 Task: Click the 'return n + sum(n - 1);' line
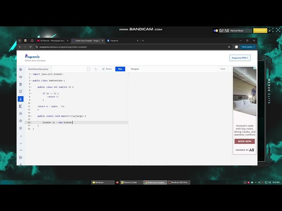tap(51, 106)
